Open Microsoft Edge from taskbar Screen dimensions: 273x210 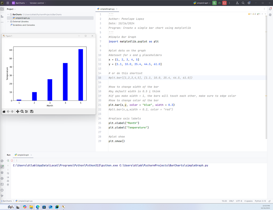pyautogui.click(x=38, y=207)
